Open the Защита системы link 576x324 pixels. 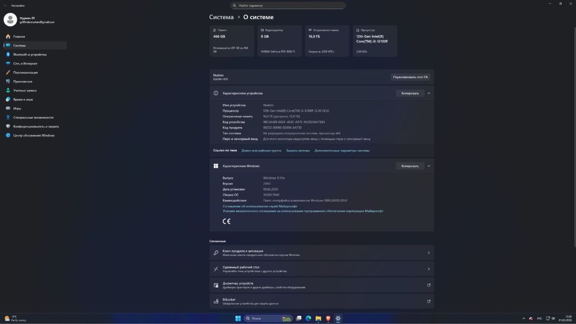click(x=298, y=150)
